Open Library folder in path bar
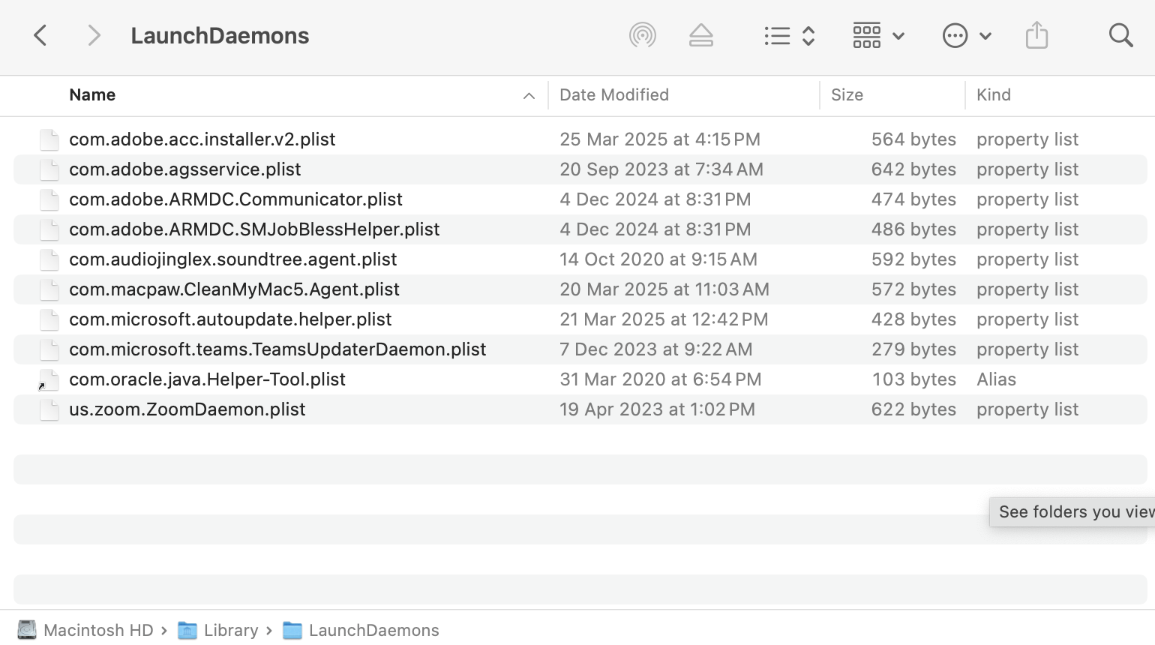Image resolution: width=1155 pixels, height=645 pixels. 230,630
